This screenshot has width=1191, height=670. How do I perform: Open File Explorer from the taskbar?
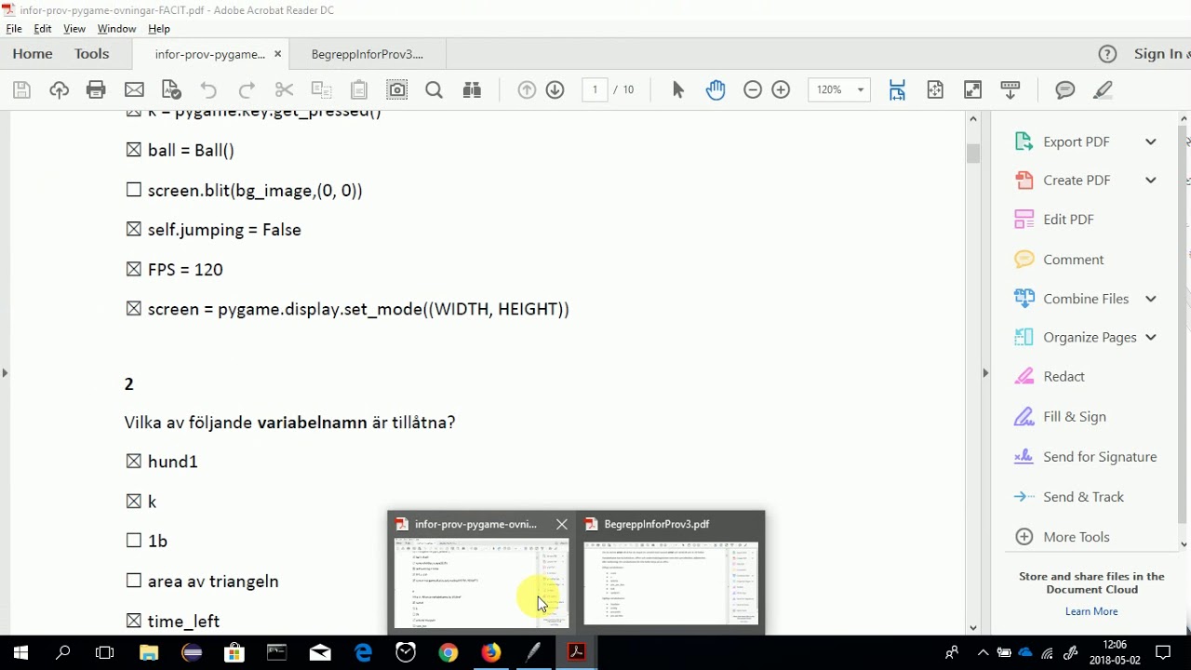pos(149,653)
